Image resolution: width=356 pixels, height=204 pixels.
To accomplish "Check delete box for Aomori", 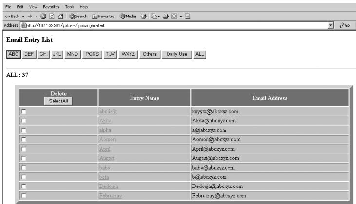I will click(24, 139).
